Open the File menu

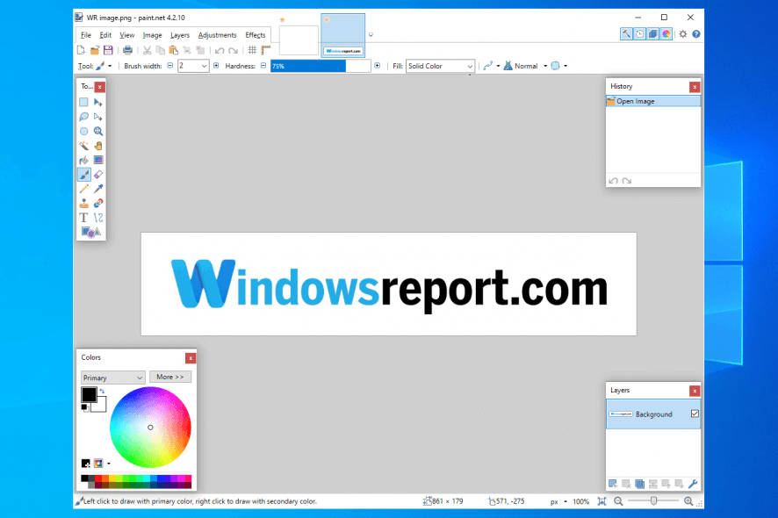coord(86,35)
